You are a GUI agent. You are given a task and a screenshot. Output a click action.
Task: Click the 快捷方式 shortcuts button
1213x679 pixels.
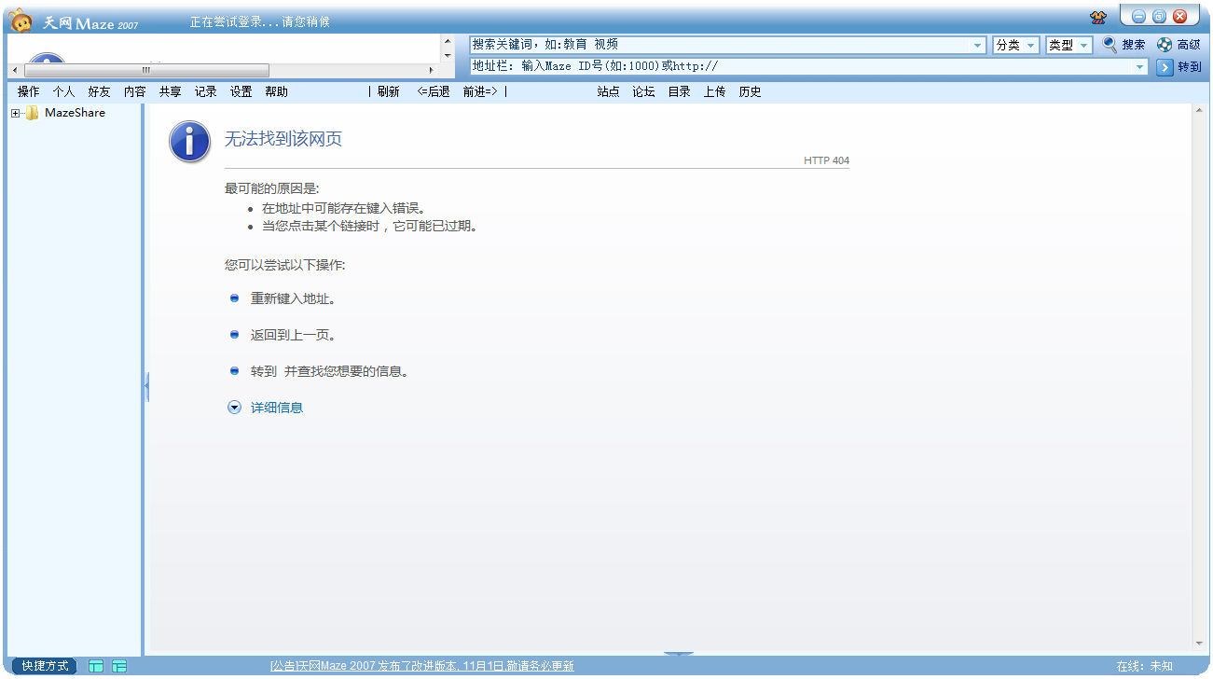46,666
